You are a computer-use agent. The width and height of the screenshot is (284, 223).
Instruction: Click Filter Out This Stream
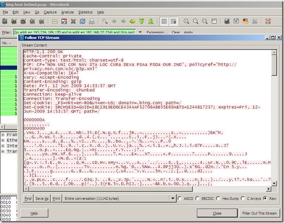(259, 213)
